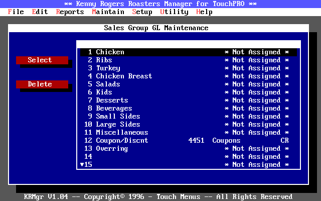Select the 8 Beverages row
The image size is (321, 201).
189,109
